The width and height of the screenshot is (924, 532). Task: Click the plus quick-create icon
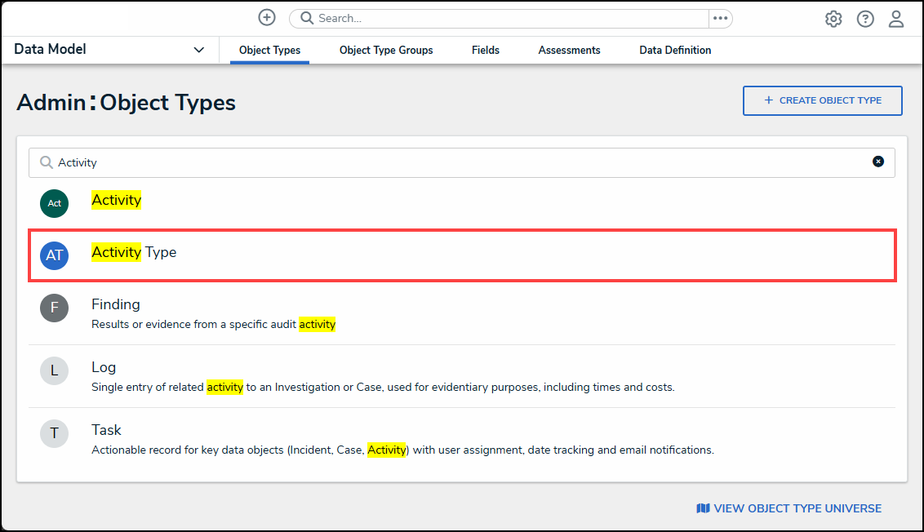(267, 18)
